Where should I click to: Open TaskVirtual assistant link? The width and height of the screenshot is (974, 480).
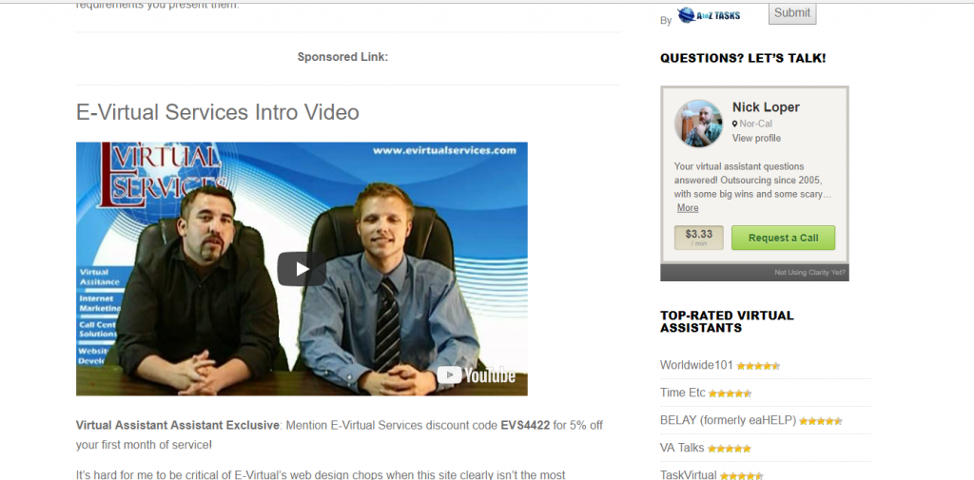click(689, 475)
